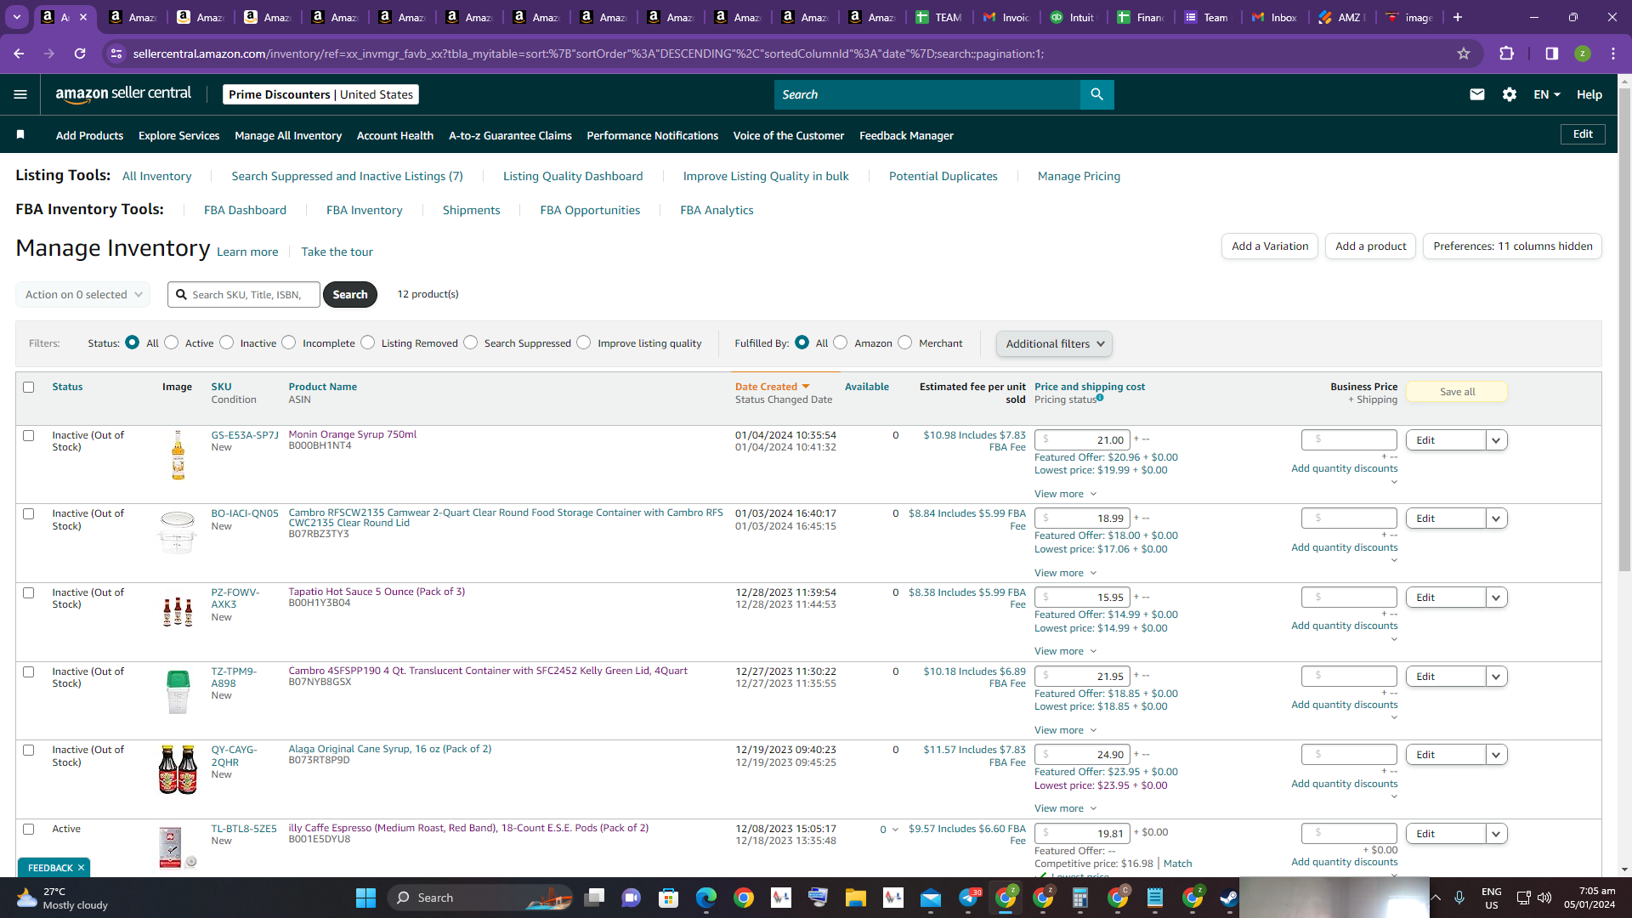Select Merchant under Fulfilled By

tap(905, 343)
